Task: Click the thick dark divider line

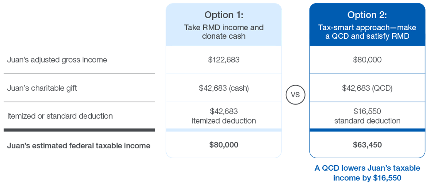Action: click(79, 130)
